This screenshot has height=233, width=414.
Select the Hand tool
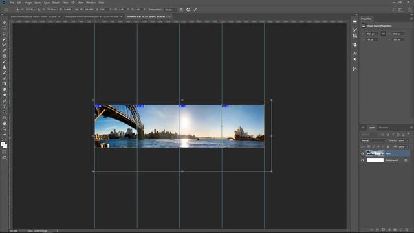click(5, 124)
